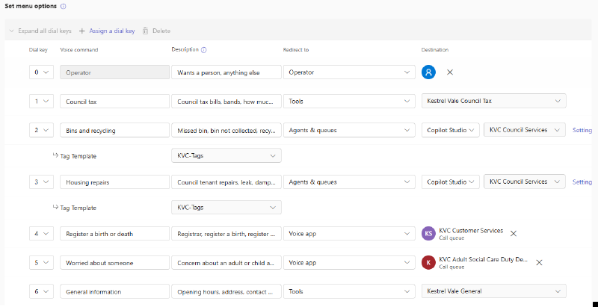Remove the Operator destination with X
Image resolution: width=598 pixels, height=307 pixels.
pyautogui.click(x=450, y=72)
